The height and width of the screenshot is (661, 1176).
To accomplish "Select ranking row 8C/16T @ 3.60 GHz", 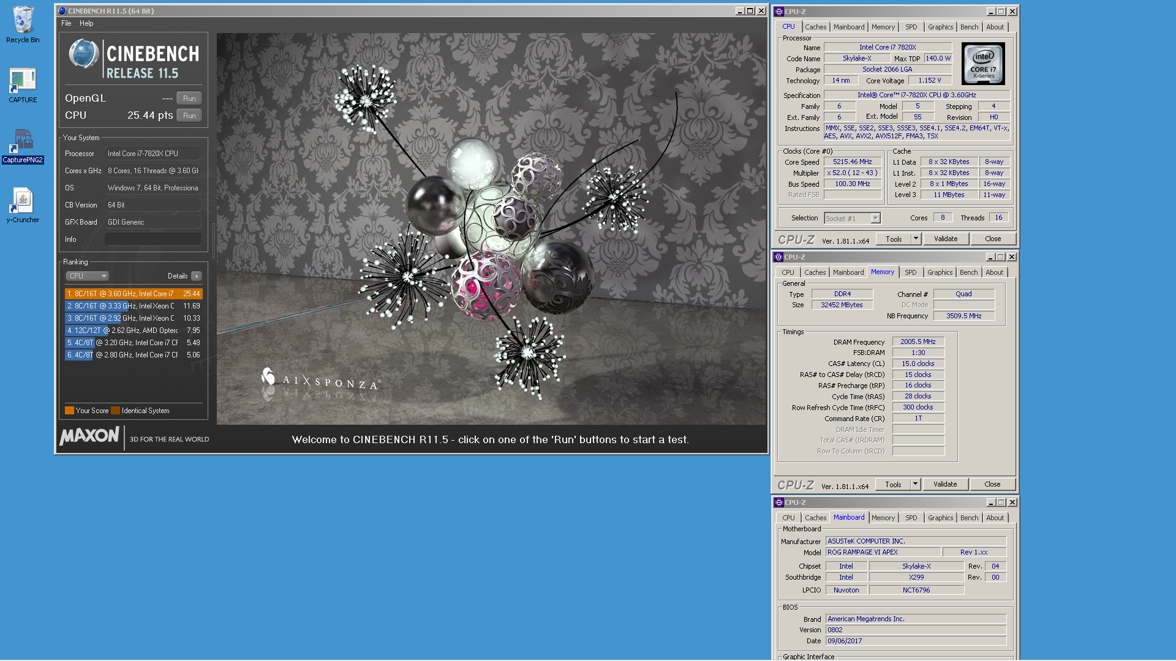I will coord(134,294).
